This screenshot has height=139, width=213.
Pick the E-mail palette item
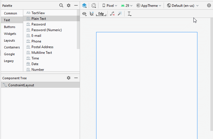(x=50, y=36)
